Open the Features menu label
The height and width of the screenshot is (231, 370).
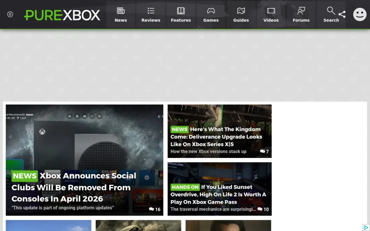pyautogui.click(x=181, y=20)
